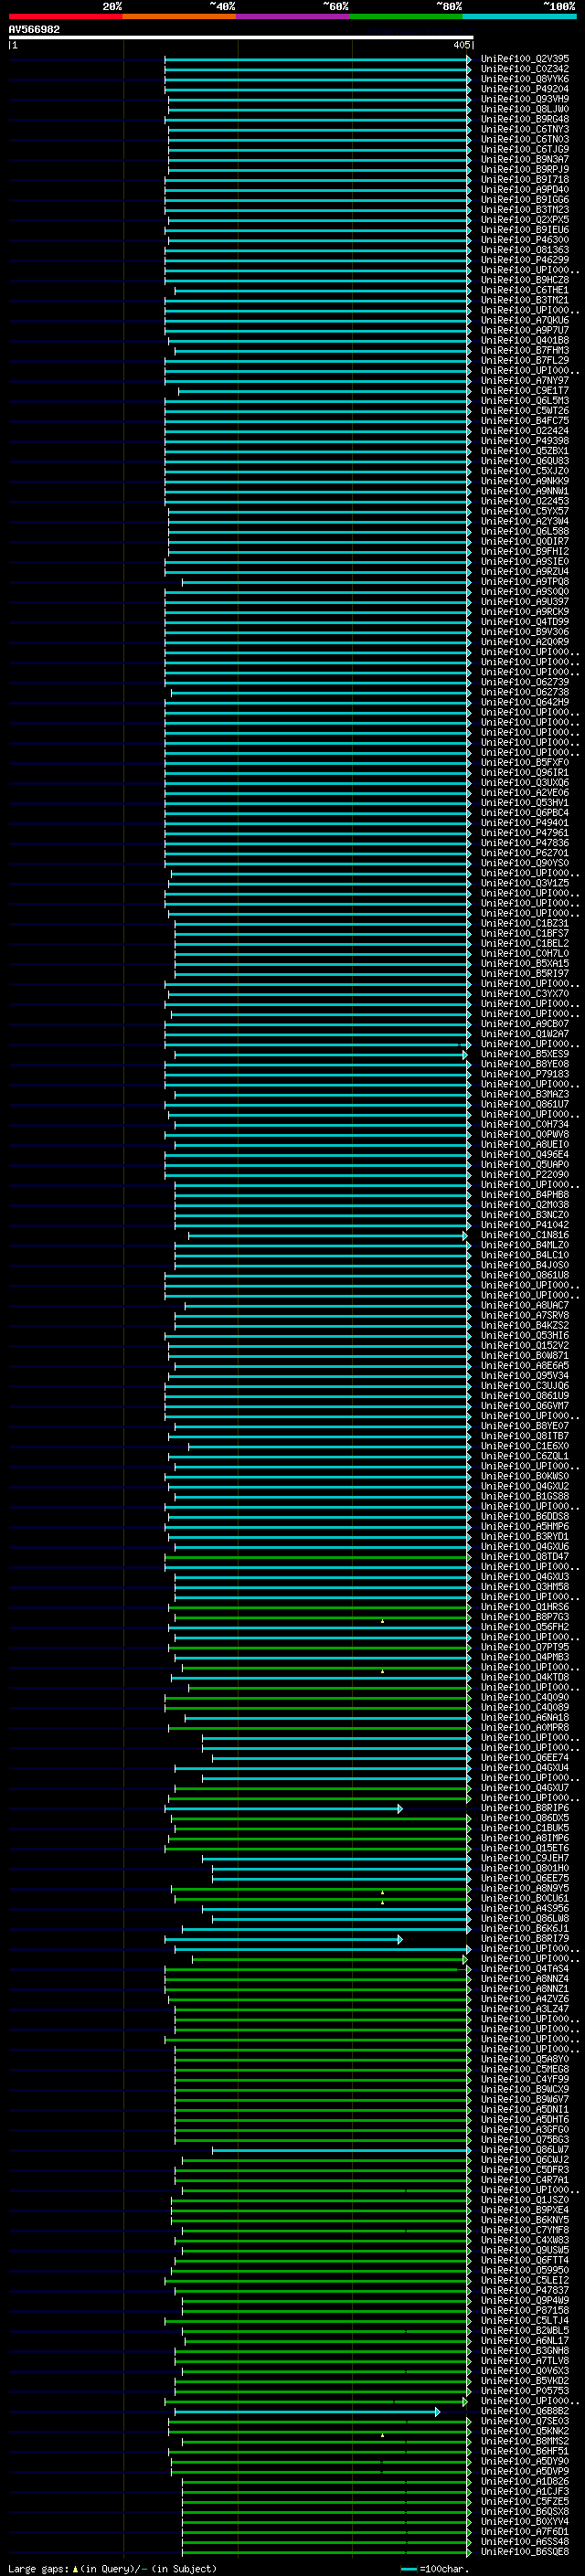Select the UniRef100_Q95V34 label
585x2576 pixels.
[525, 1376]
